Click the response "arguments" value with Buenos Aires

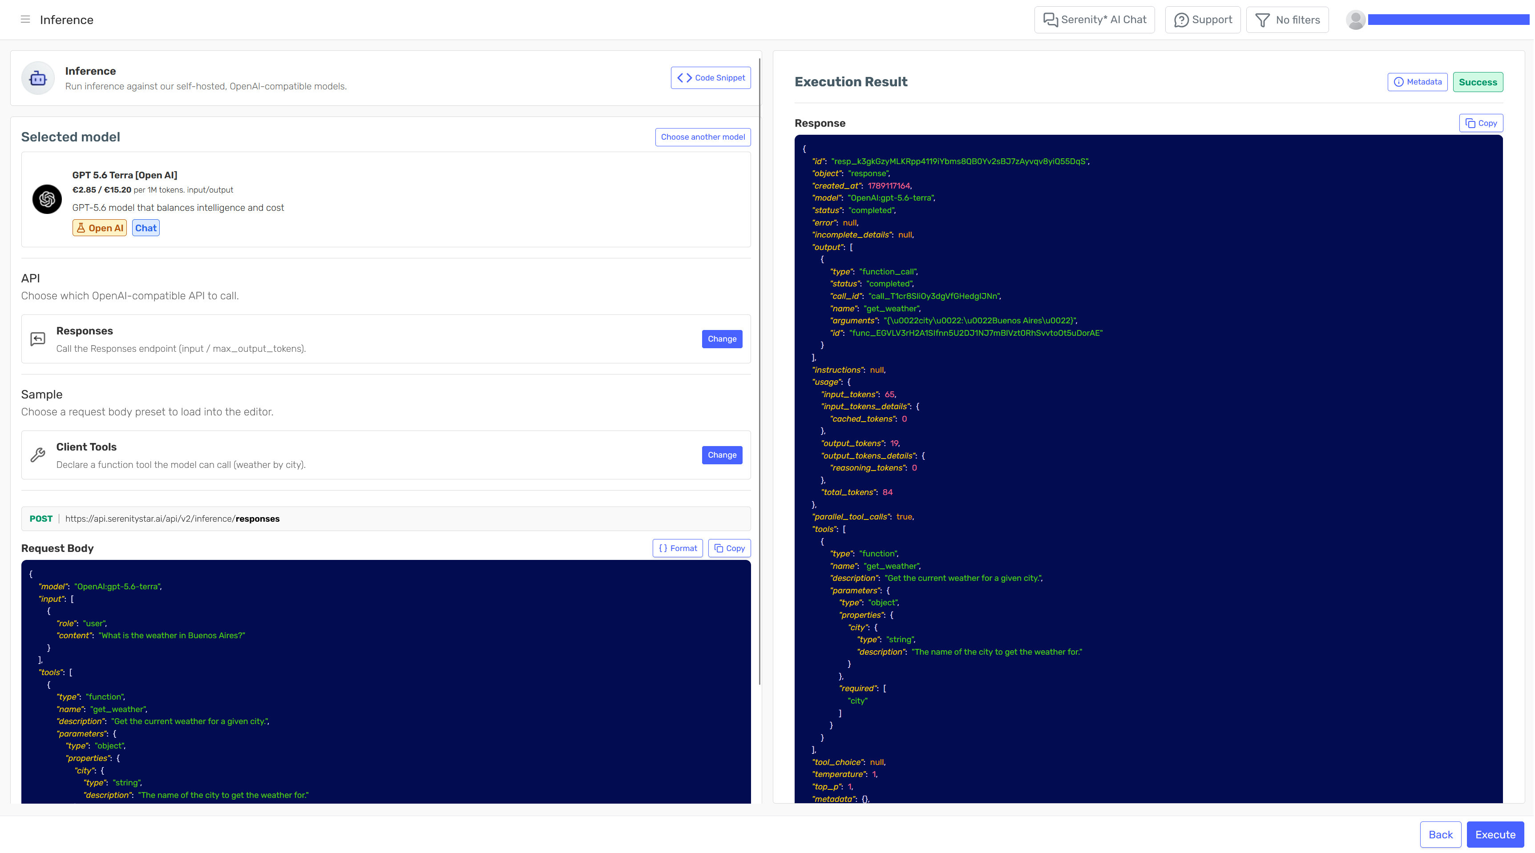[980, 321]
